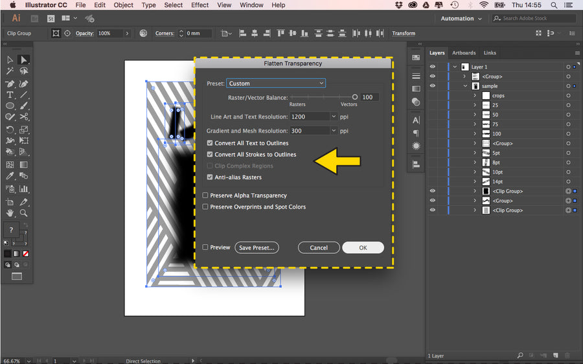583x364 pixels.
Task: Open the Align panel icon
Action: click(x=416, y=163)
